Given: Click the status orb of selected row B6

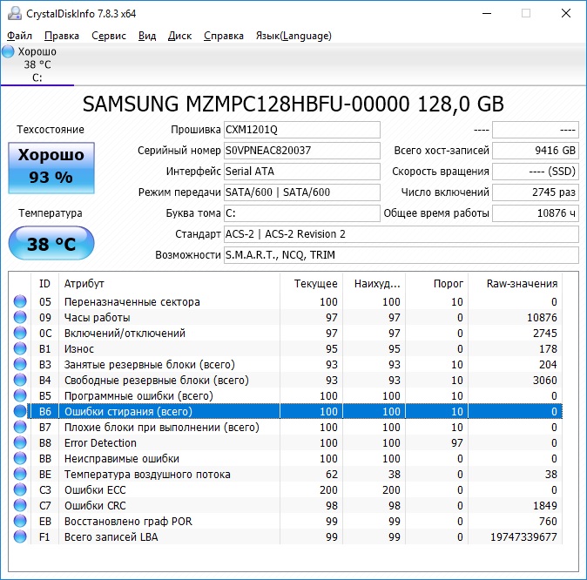Looking at the screenshot, I should pos(20,412).
